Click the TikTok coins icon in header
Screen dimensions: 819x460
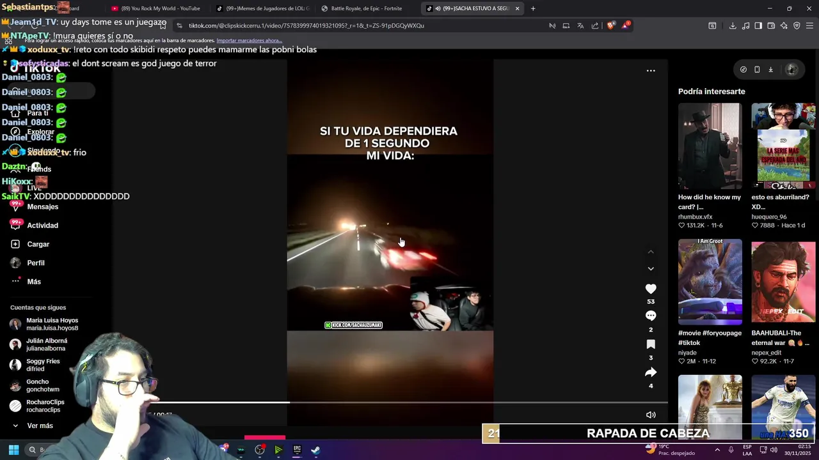click(x=743, y=70)
